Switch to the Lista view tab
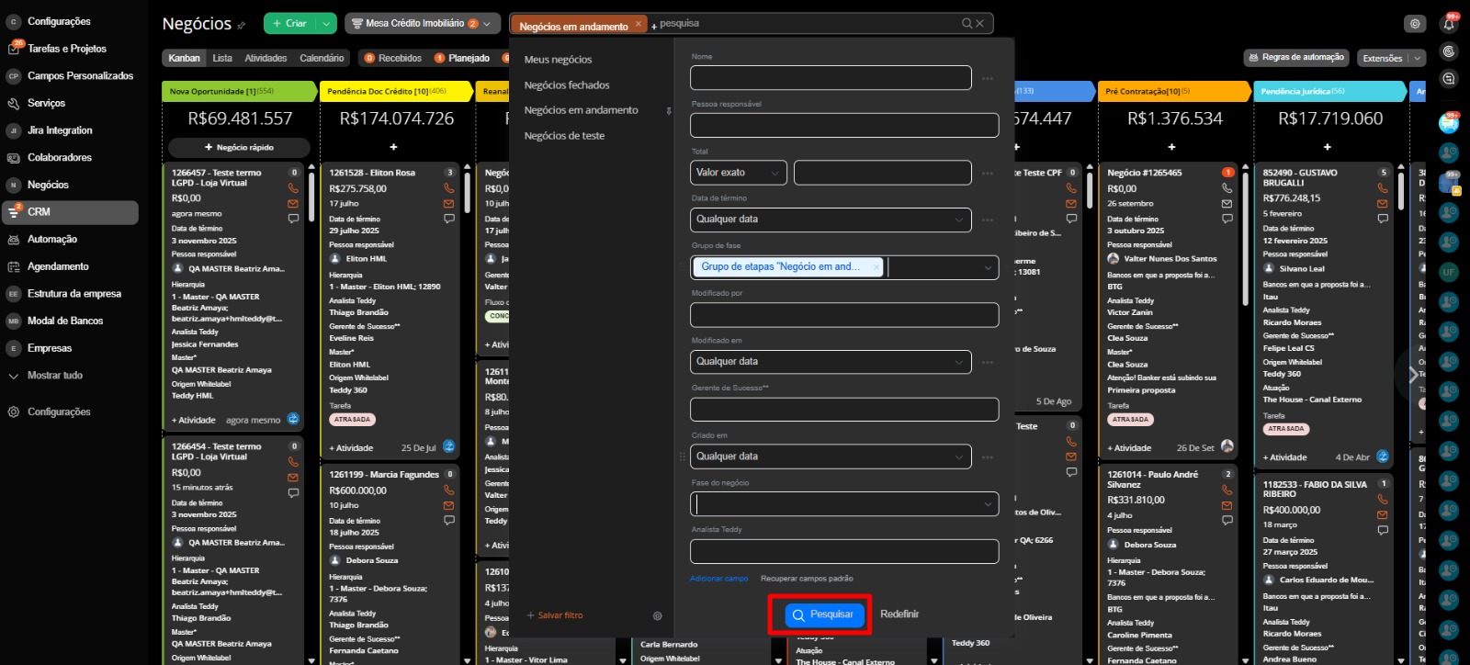1470x665 pixels. 222,58
